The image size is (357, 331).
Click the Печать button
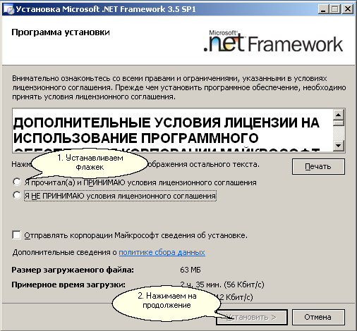click(x=318, y=166)
